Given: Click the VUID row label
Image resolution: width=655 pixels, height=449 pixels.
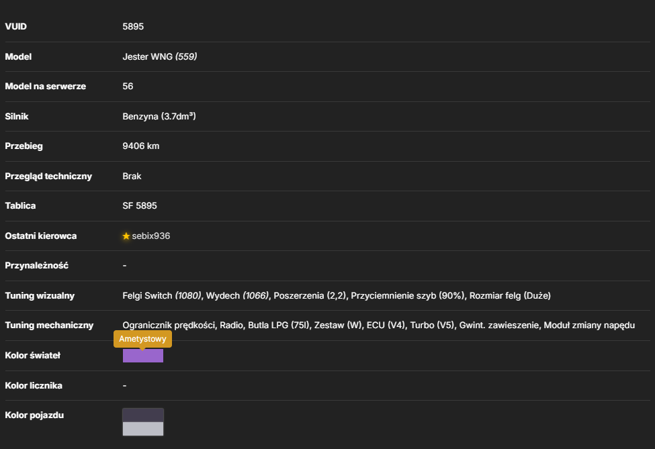Looking at the screenshot, I should [16, 26].
